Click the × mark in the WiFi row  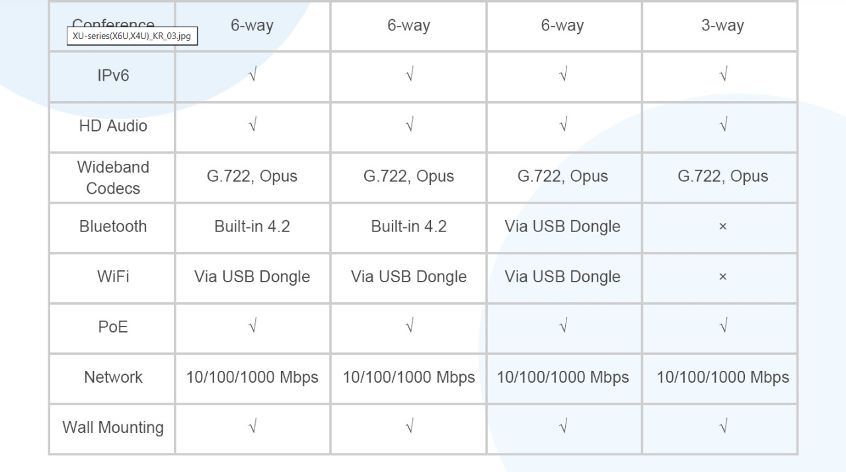coord(722,276)
